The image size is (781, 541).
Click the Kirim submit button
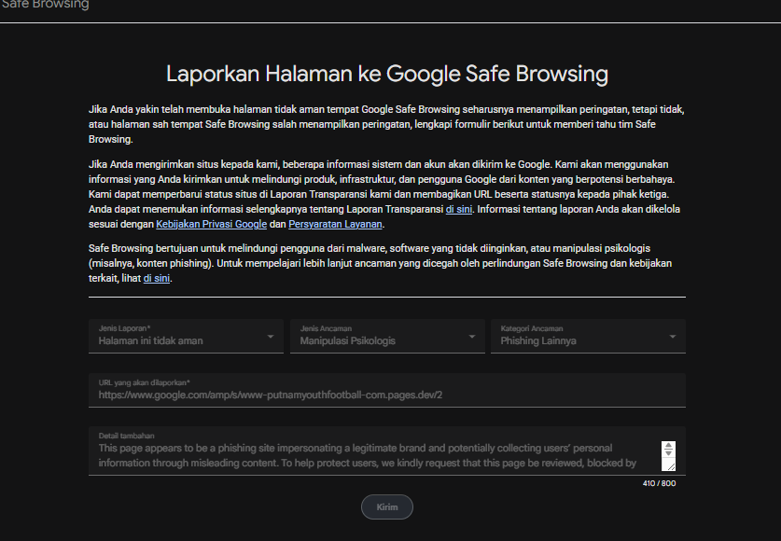pyautogui.click(x=387, y=507)
